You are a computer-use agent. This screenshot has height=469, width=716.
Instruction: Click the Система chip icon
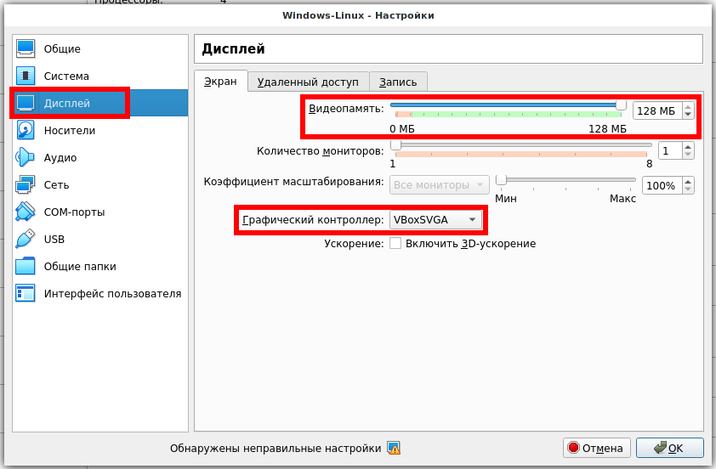click(x=26, y=76)
